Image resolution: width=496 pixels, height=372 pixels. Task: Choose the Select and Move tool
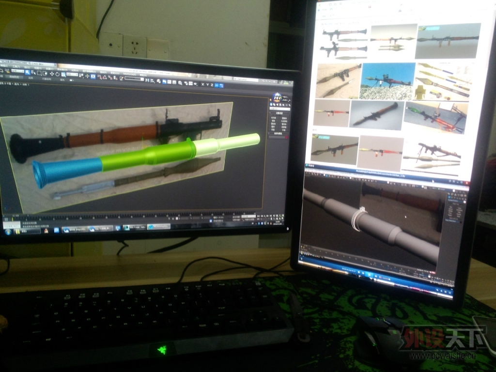[x=52, y=74]
